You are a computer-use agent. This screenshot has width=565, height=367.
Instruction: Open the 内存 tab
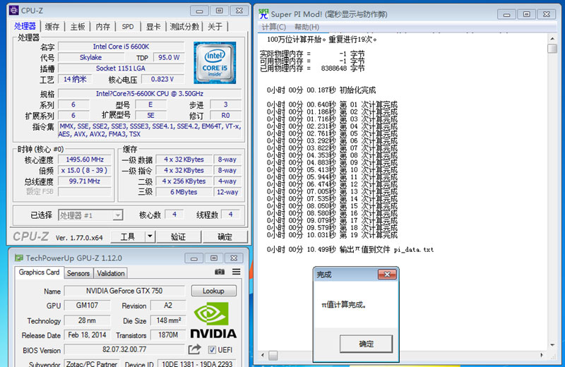click(x=102, y=27)
